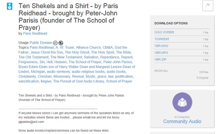Click the blue audio speaker icon
223x134 pixels.
click(9, 6)
